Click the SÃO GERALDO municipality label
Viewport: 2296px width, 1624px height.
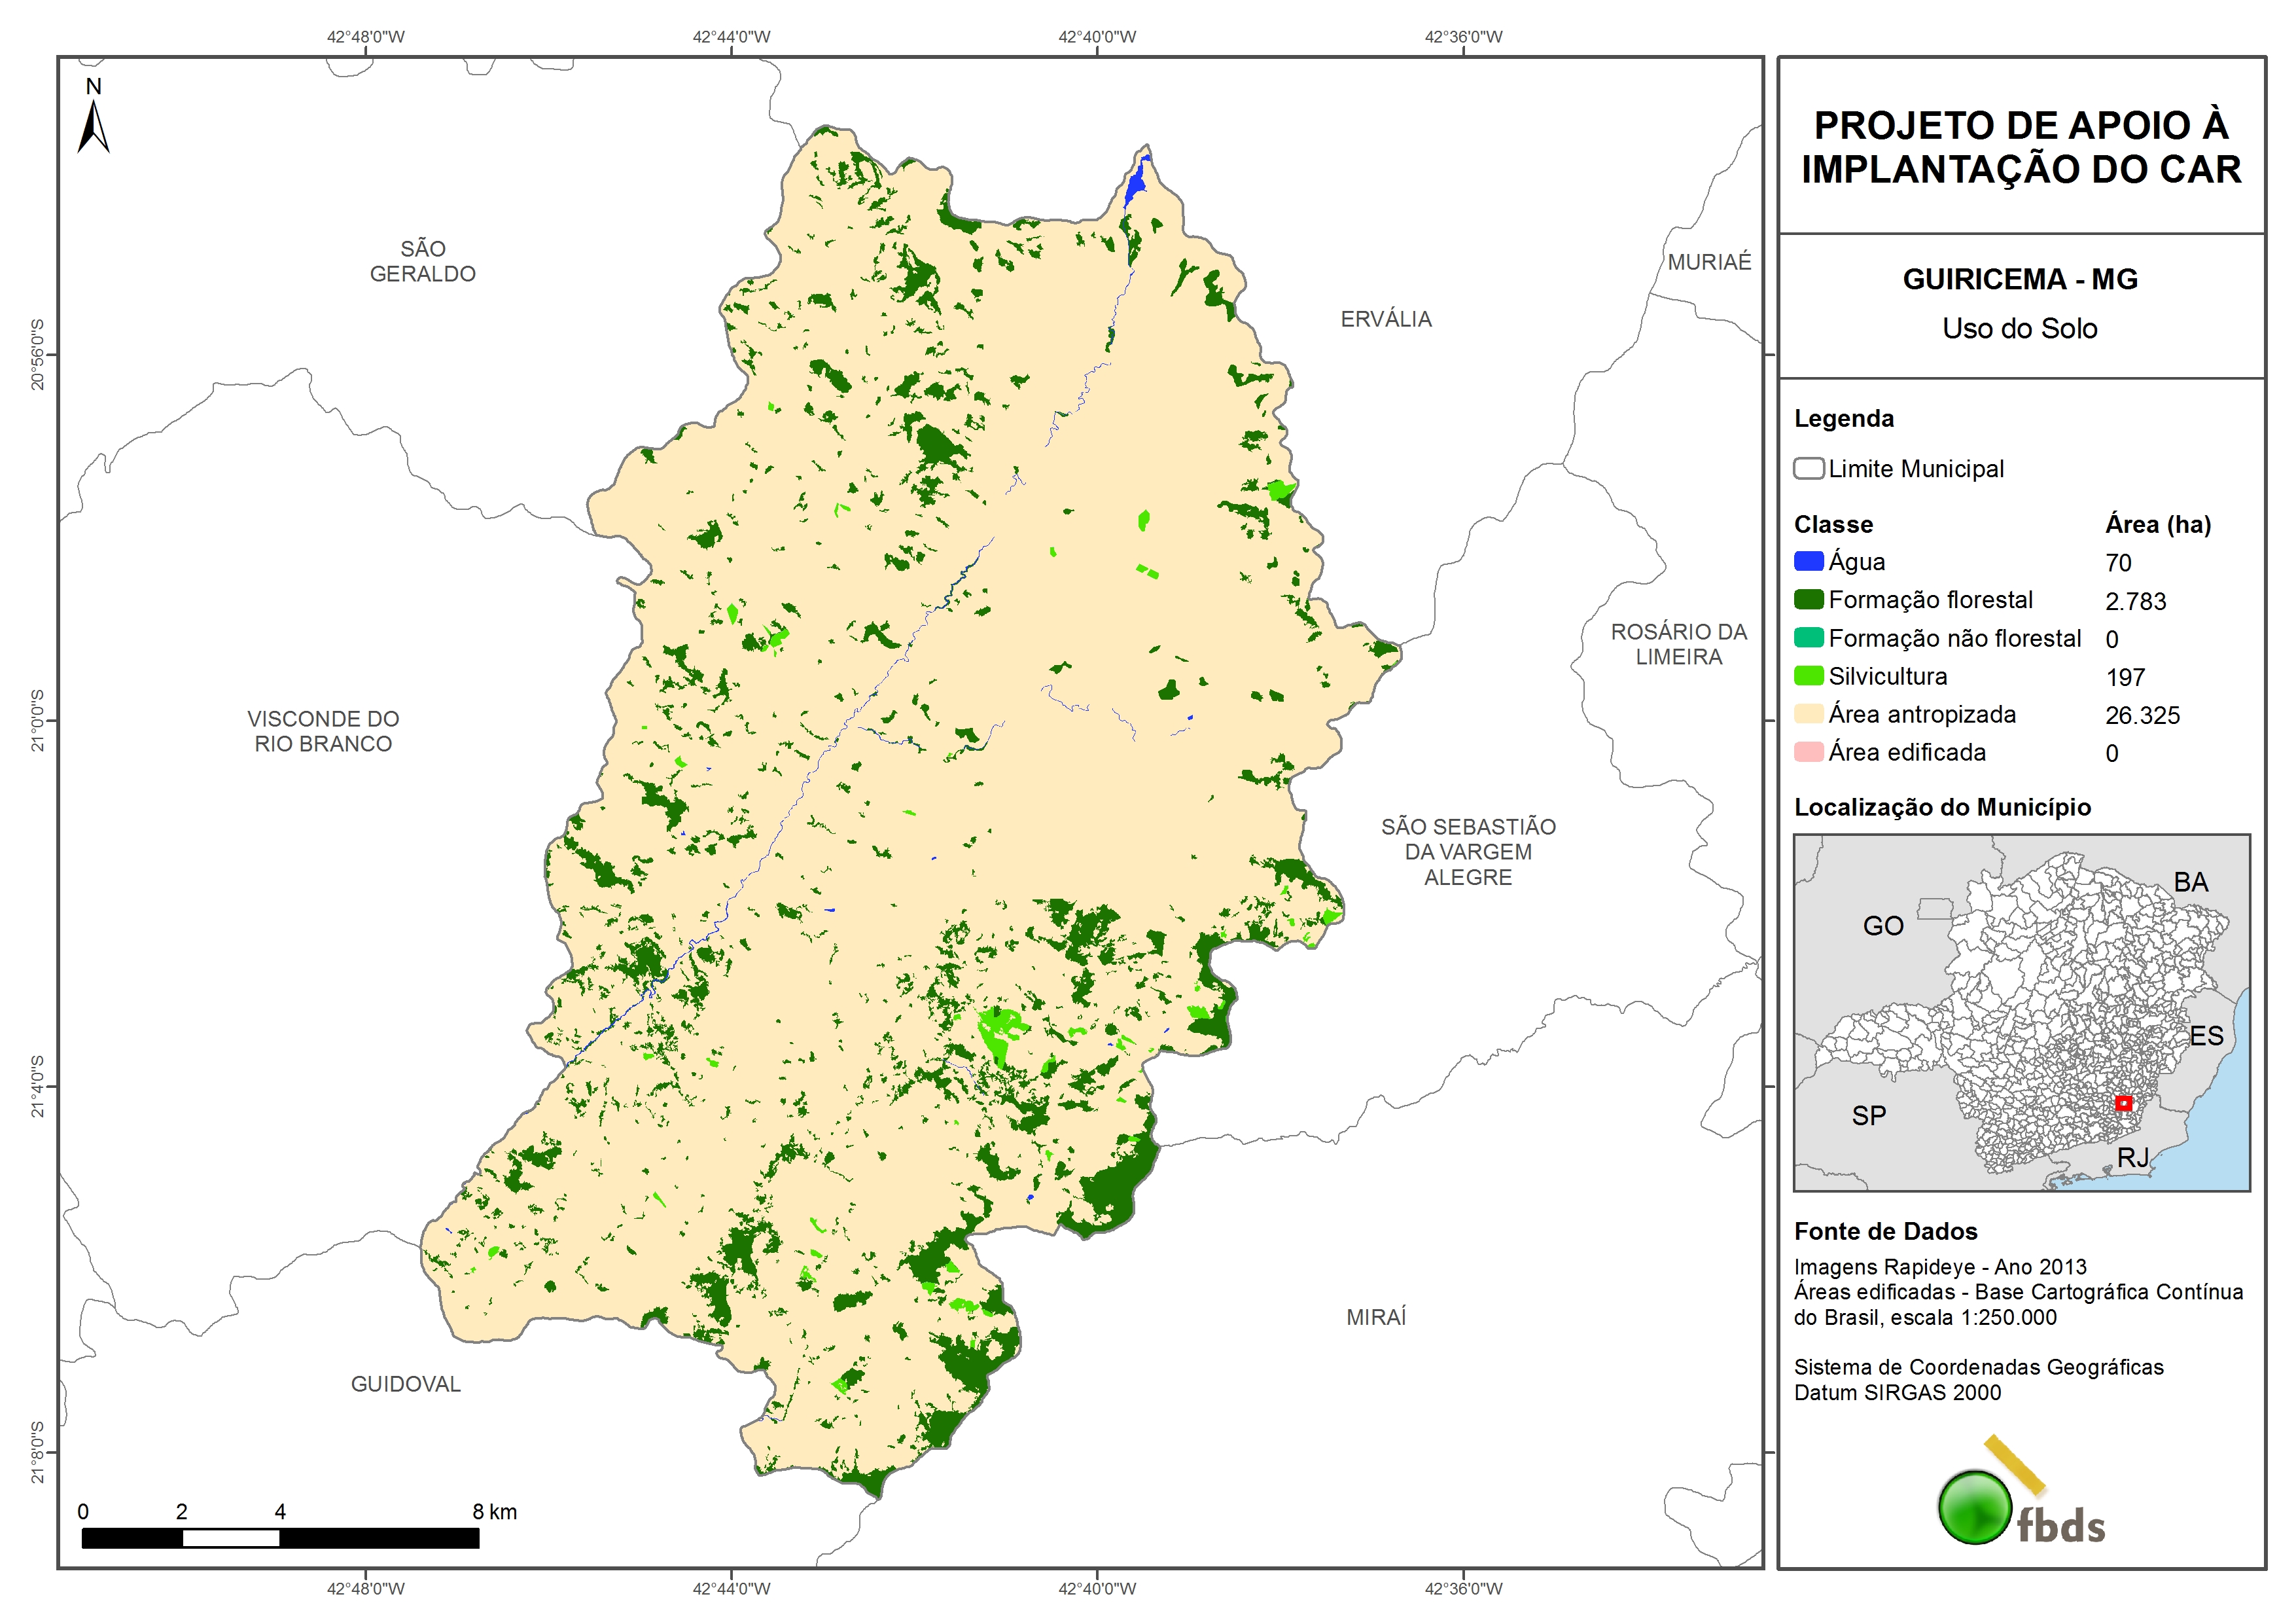422,261
